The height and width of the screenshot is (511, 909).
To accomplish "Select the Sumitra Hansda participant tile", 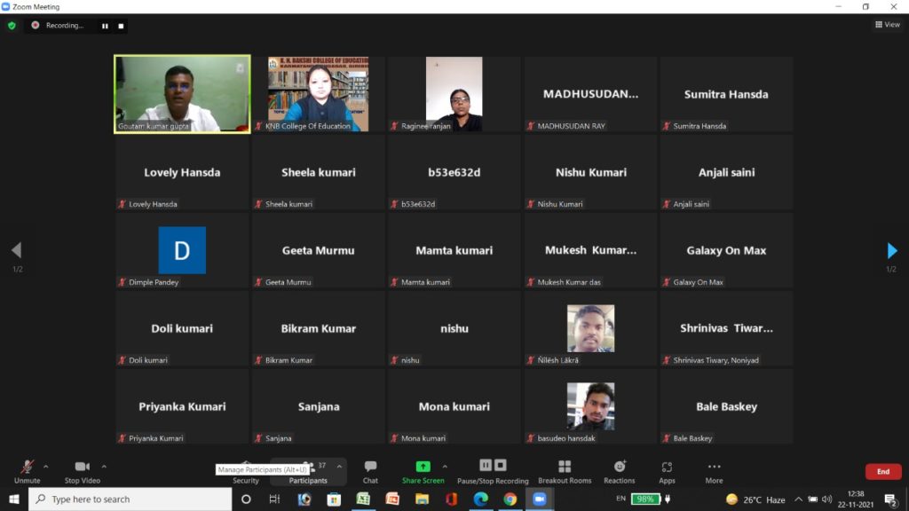I will 726,94.
